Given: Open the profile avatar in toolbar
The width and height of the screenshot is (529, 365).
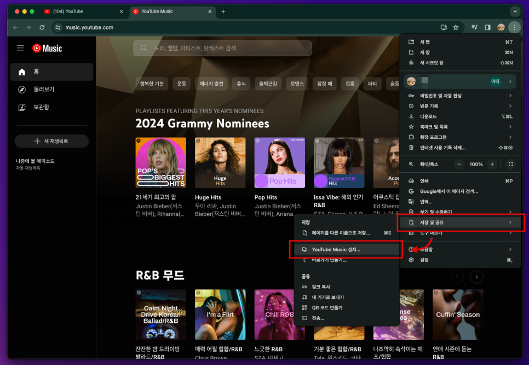Looking at the screenshot, I should [501, 27].
